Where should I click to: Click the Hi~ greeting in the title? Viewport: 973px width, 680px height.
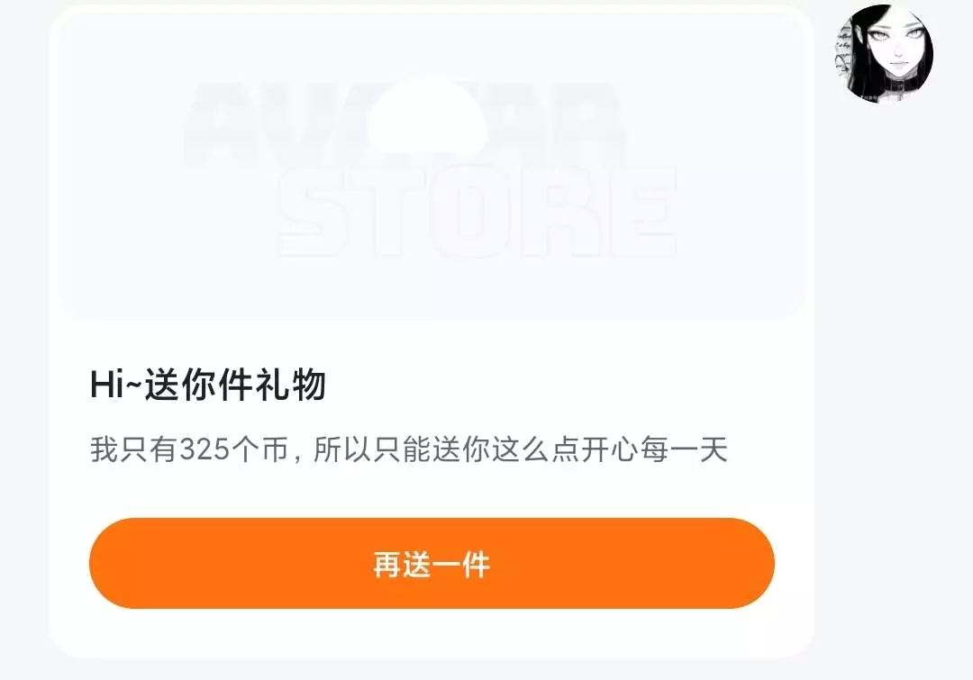[x=116, y=385]
